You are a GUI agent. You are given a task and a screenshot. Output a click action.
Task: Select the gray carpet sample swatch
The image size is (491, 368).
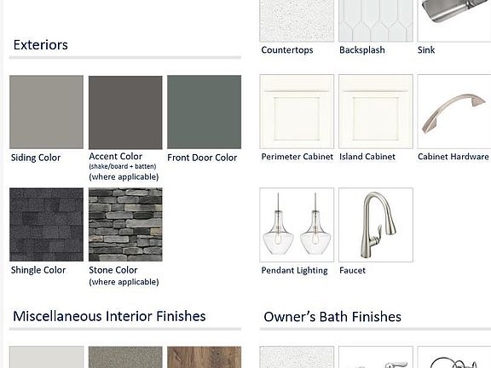[x=125, y=357]
